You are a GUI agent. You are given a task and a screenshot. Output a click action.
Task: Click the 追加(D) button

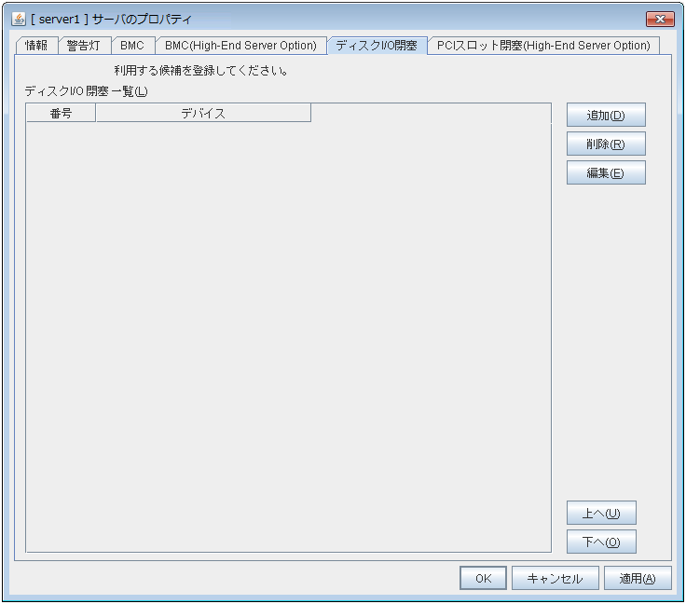(x=606, y=115)
